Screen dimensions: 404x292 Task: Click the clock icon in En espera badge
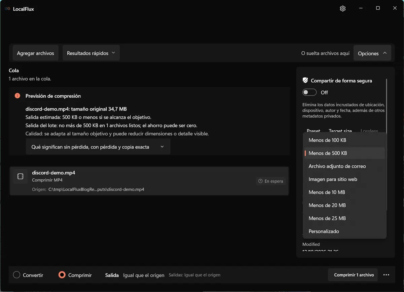260,181
